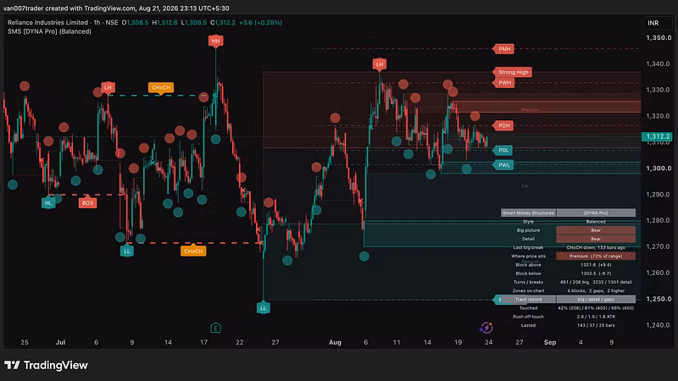Click 1,300.0 on the price scale
Viewport: 678px width, 381px height.
coord(659,168)
